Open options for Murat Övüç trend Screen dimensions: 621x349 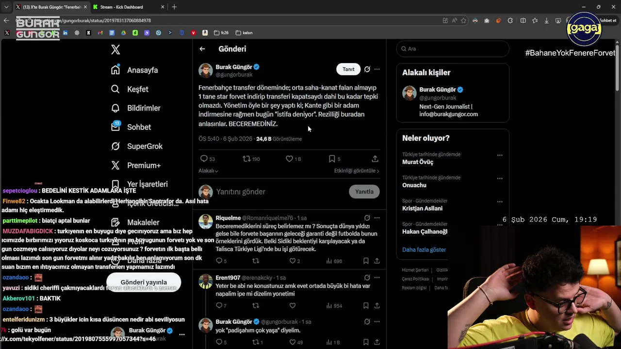(500, 156)
